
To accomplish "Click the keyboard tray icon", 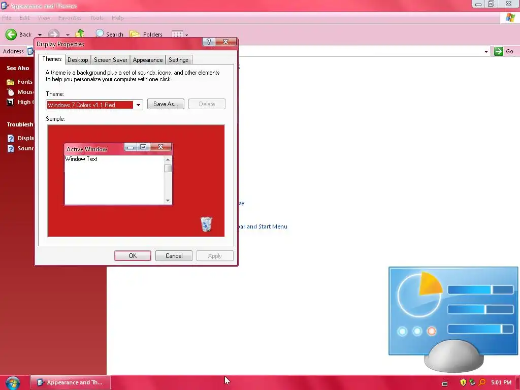I will tap(445, 383).
